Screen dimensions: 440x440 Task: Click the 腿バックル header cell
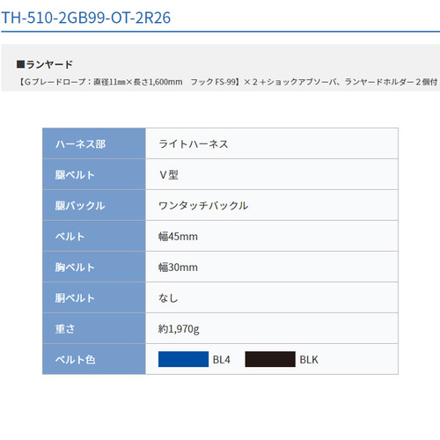(94, 205)
